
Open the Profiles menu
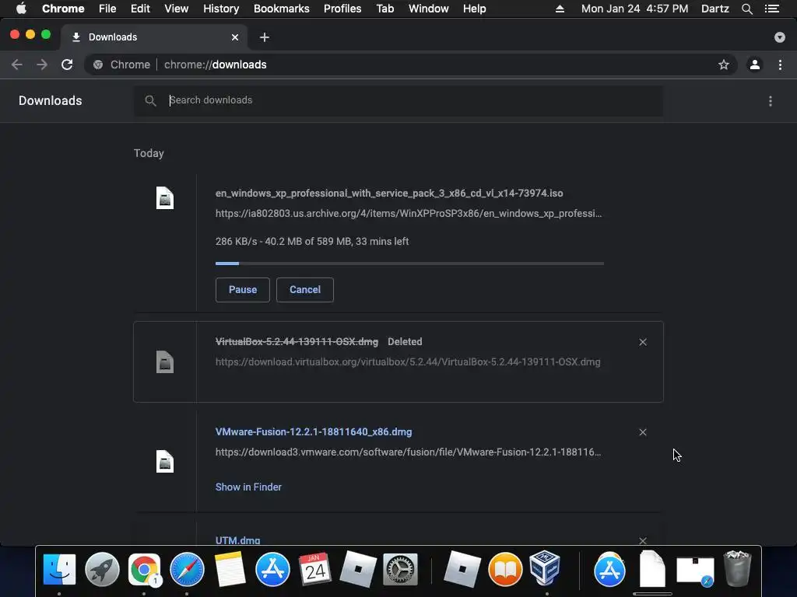coord(342,9)
